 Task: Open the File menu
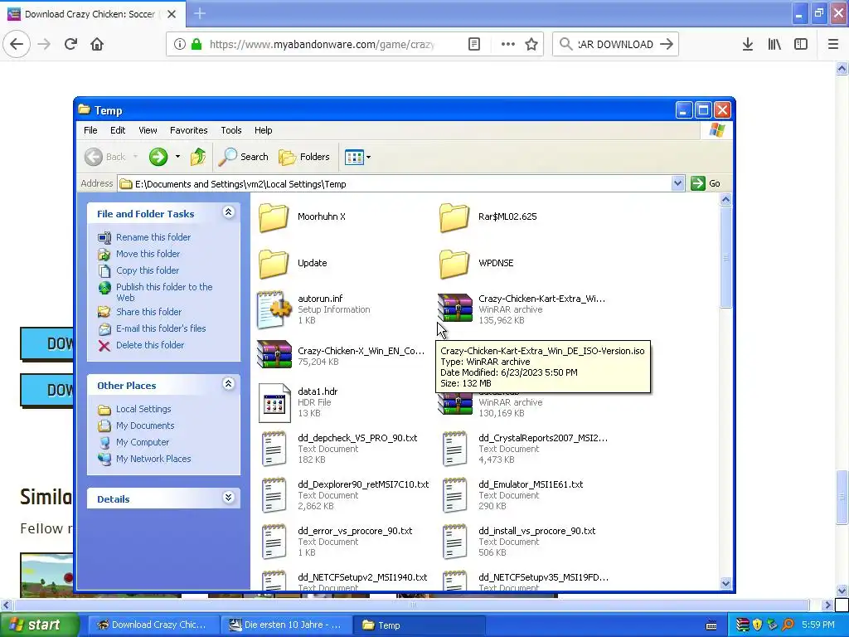click(x=90, y=130)
